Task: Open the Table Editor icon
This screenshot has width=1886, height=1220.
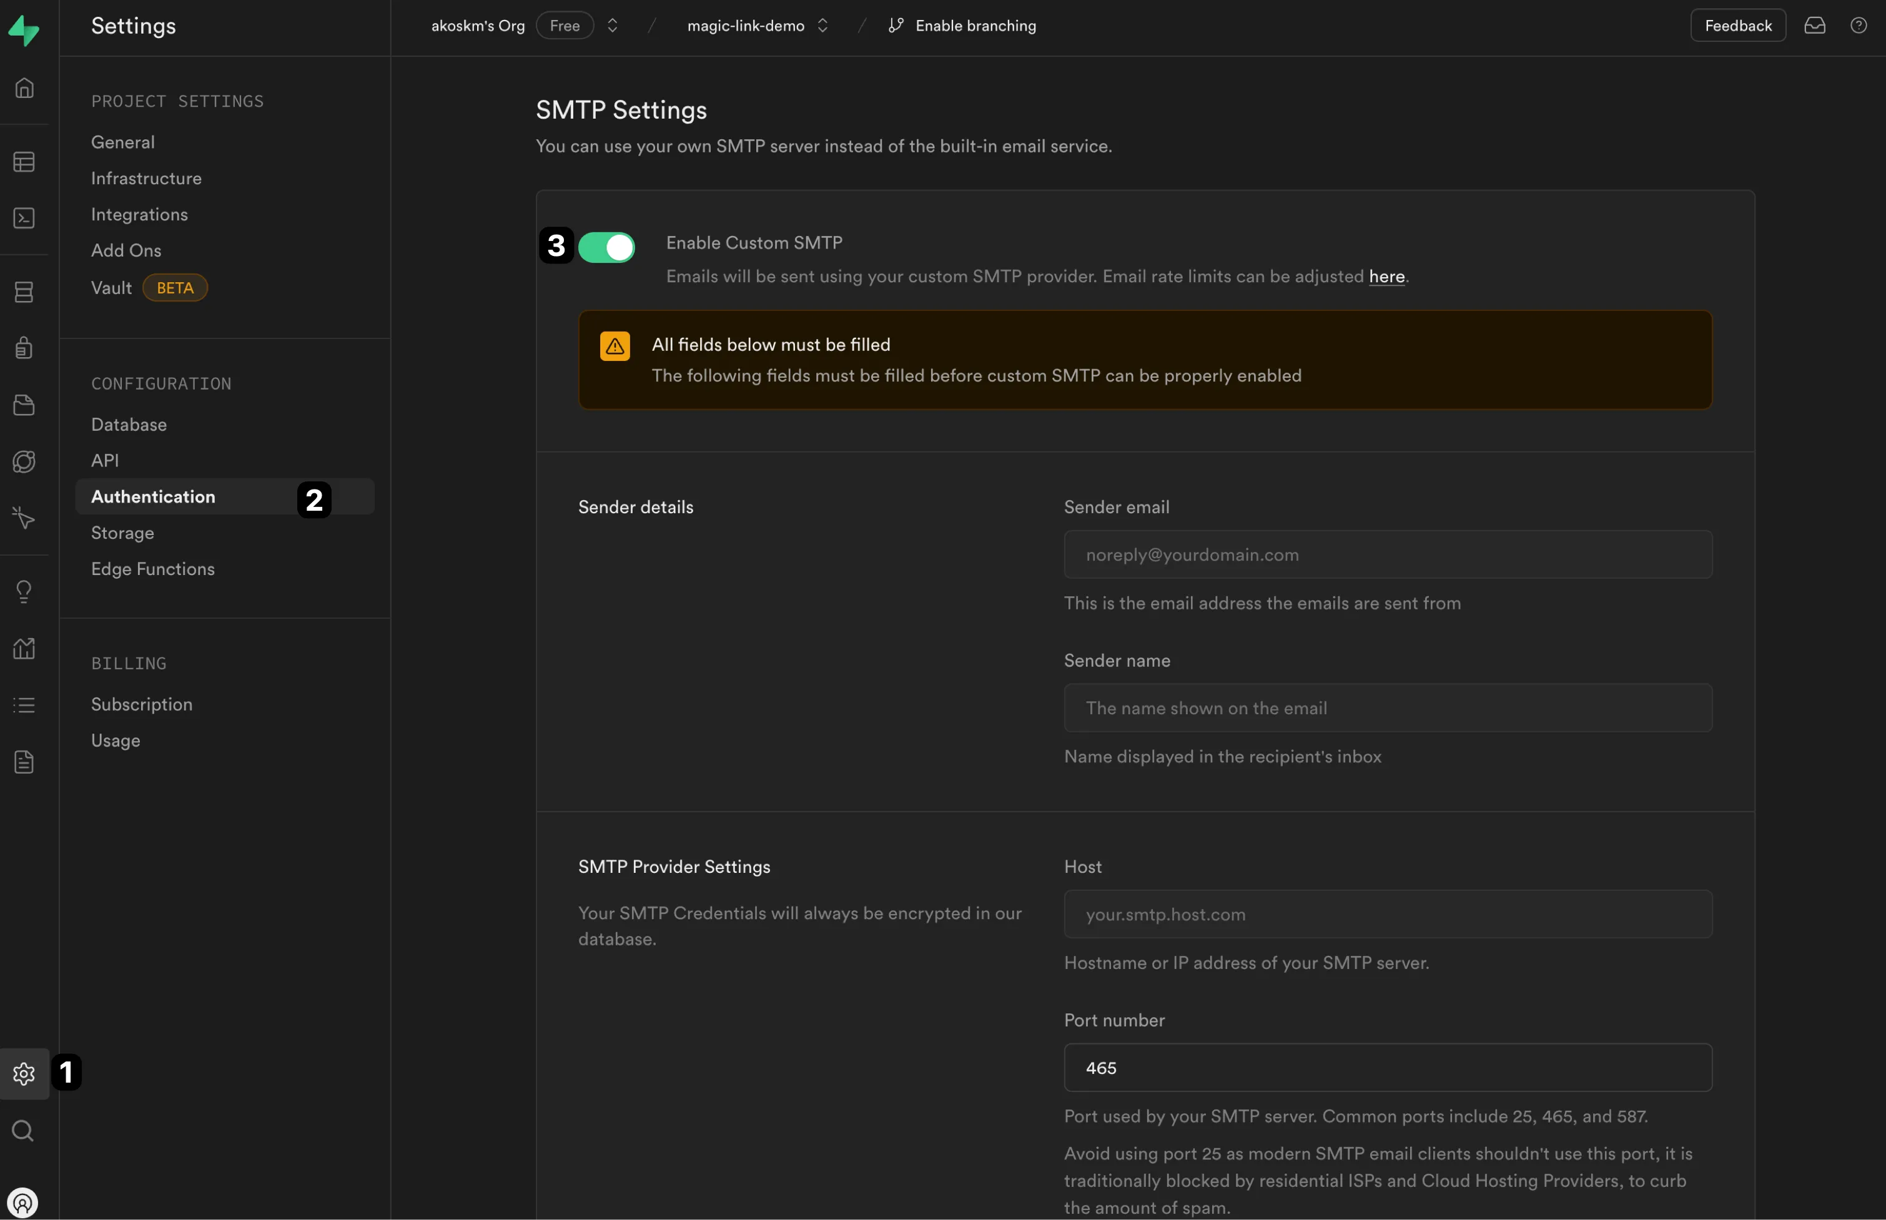Action: (24, 162)
